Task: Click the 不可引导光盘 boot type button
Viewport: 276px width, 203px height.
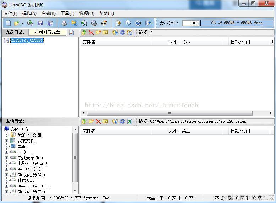Action: pos(47,32)
